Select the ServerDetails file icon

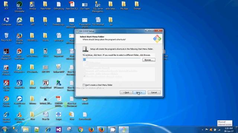pyautogui.click(x=85, y=116)
